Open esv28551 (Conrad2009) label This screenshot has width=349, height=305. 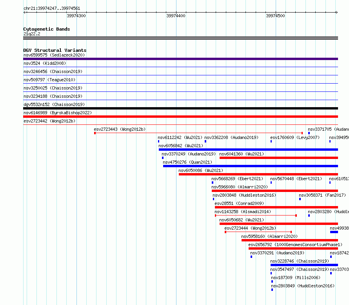(239, 203)
